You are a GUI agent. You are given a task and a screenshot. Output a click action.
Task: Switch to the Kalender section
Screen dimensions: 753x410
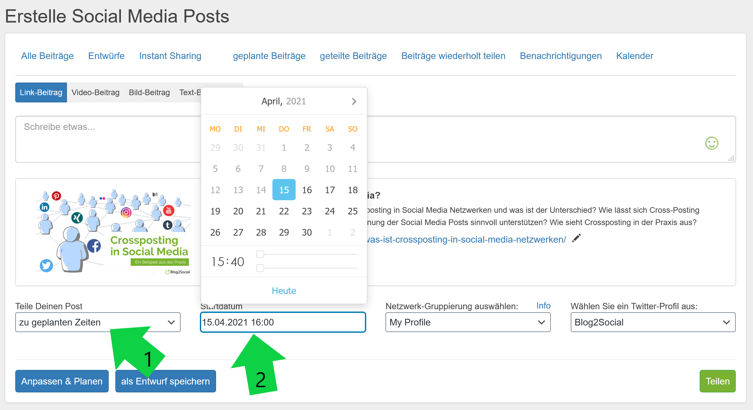pyautogui.click(x=634, y=56)
